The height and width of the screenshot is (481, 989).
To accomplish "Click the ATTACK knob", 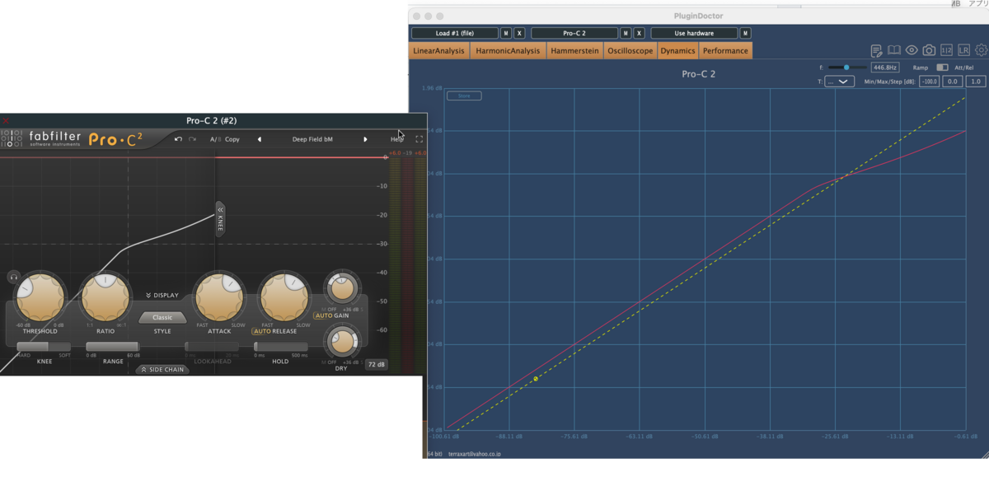I will point(219,299).
